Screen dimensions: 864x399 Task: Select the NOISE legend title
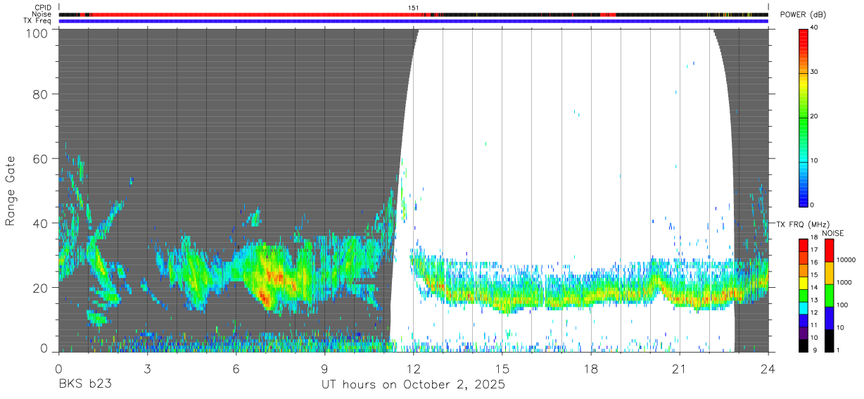pyautogui.click(x=832, y=233)
